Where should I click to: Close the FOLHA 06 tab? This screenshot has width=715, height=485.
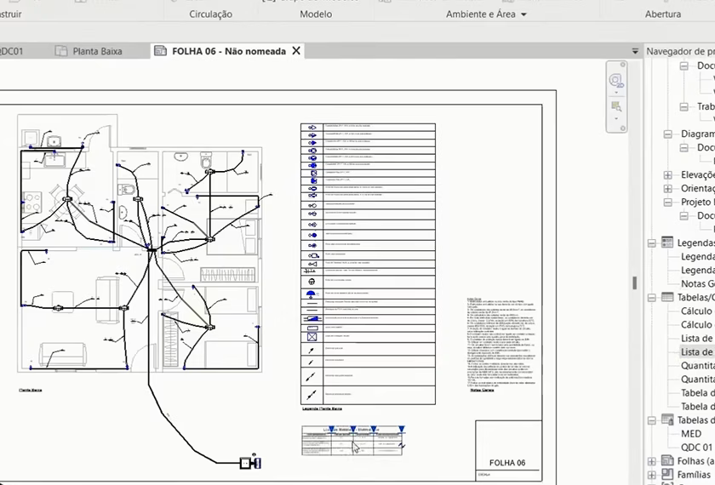click(296, 51)
